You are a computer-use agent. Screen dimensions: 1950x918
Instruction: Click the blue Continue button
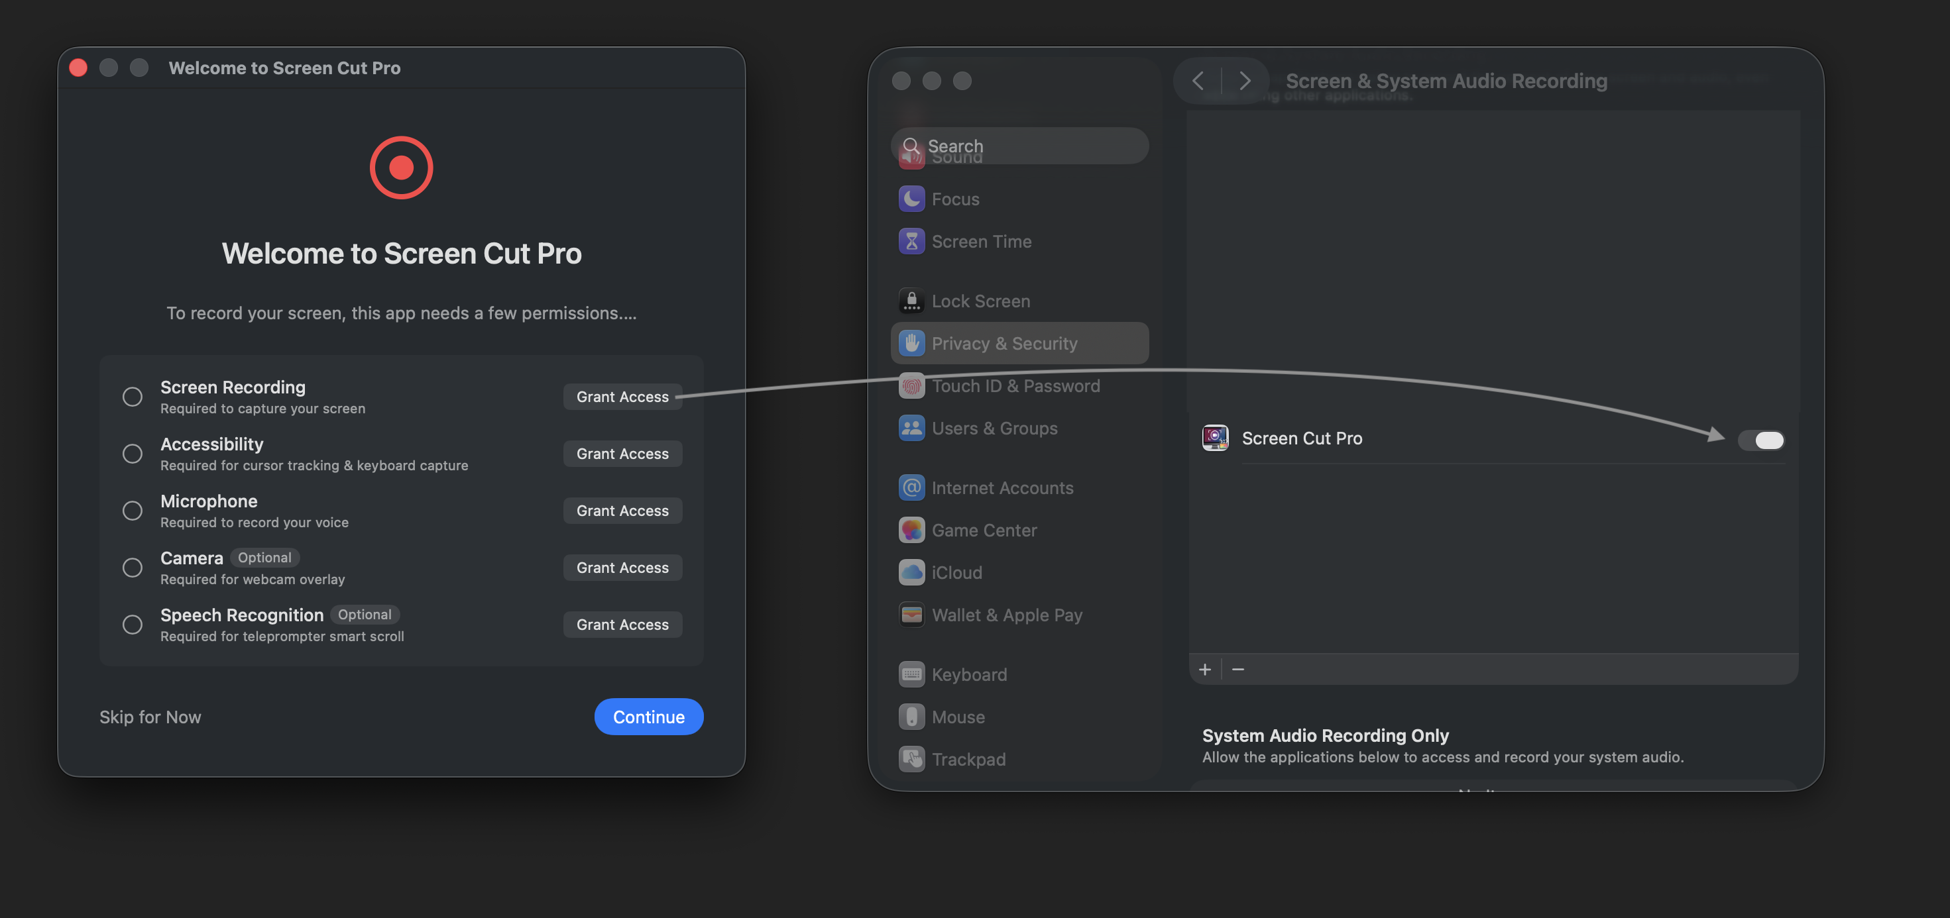(x=649, y=717)
